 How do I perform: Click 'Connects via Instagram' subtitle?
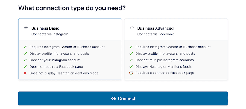tap(50, 34)
